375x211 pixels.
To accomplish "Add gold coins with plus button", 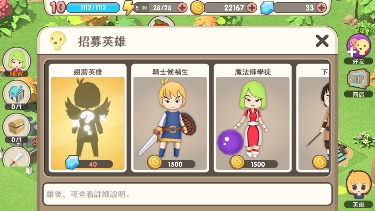I will [x=252, y=8].
